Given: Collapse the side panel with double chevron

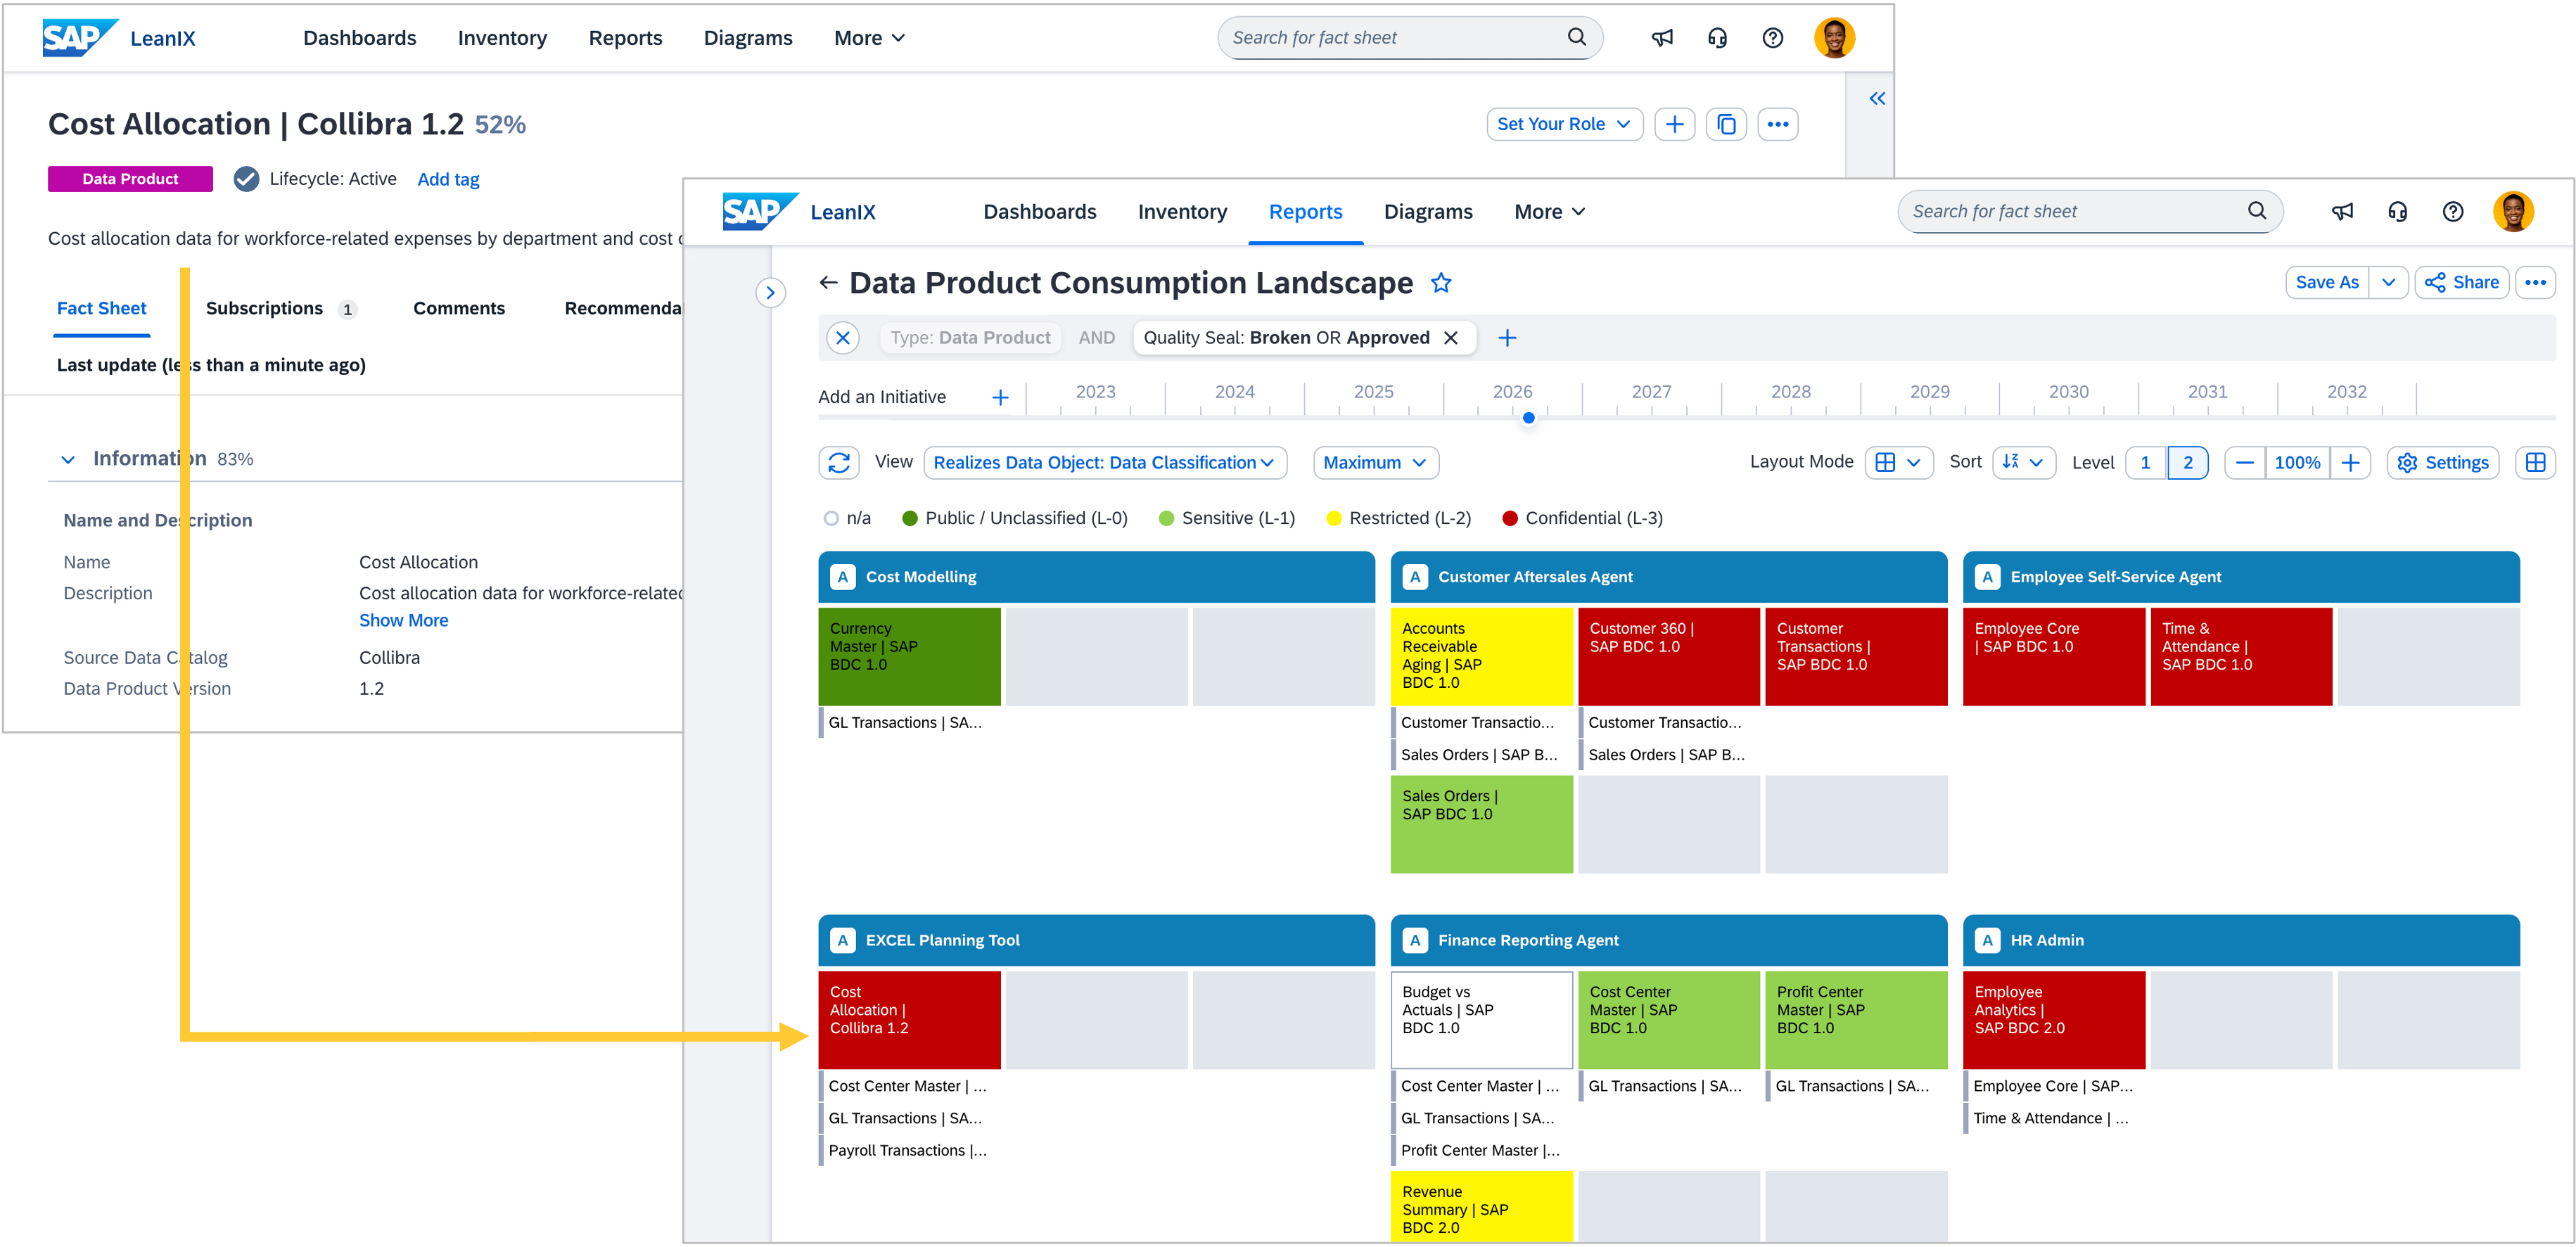Looking at the screenshot, I should 1877,98.
